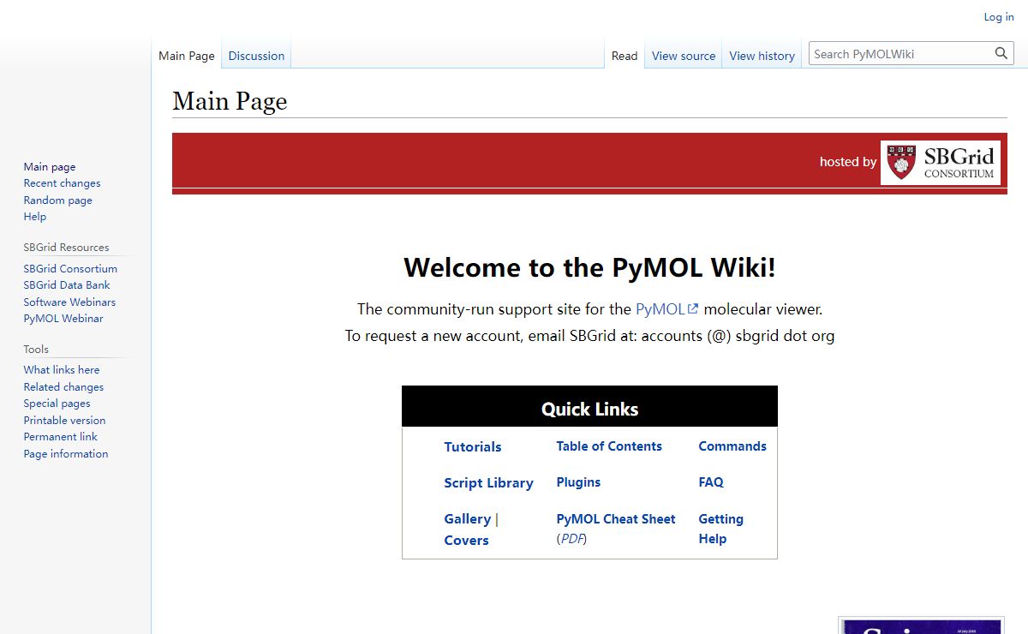Open PyMOL Cheat Sheet link
Screen dimensions: 1028x634
pyautogui.click(x=616, y=519)
